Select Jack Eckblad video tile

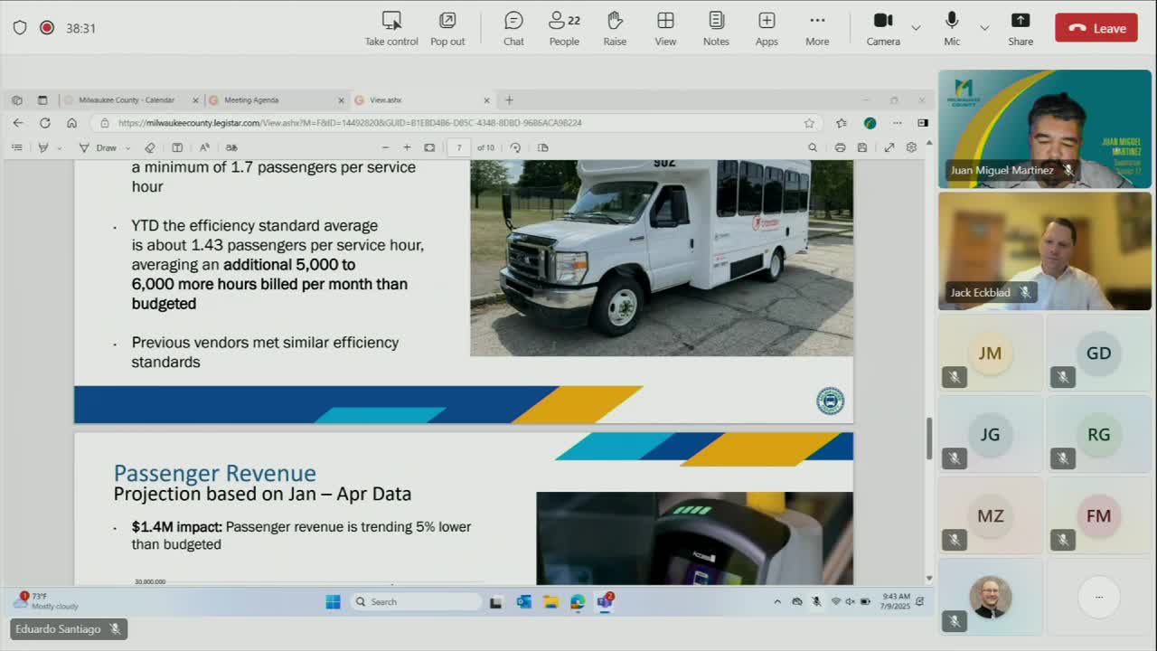tap(1044, 250)
